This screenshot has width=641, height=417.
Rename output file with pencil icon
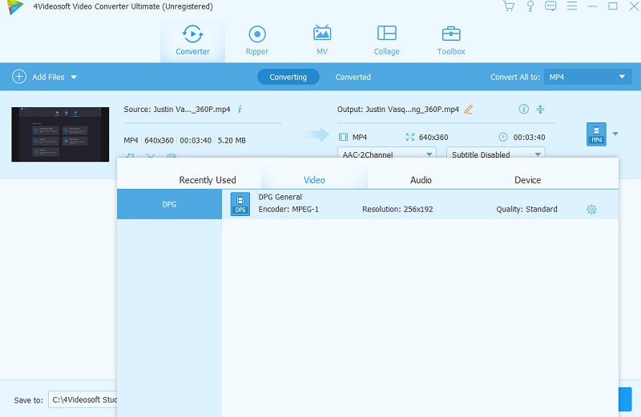(469, 109)
